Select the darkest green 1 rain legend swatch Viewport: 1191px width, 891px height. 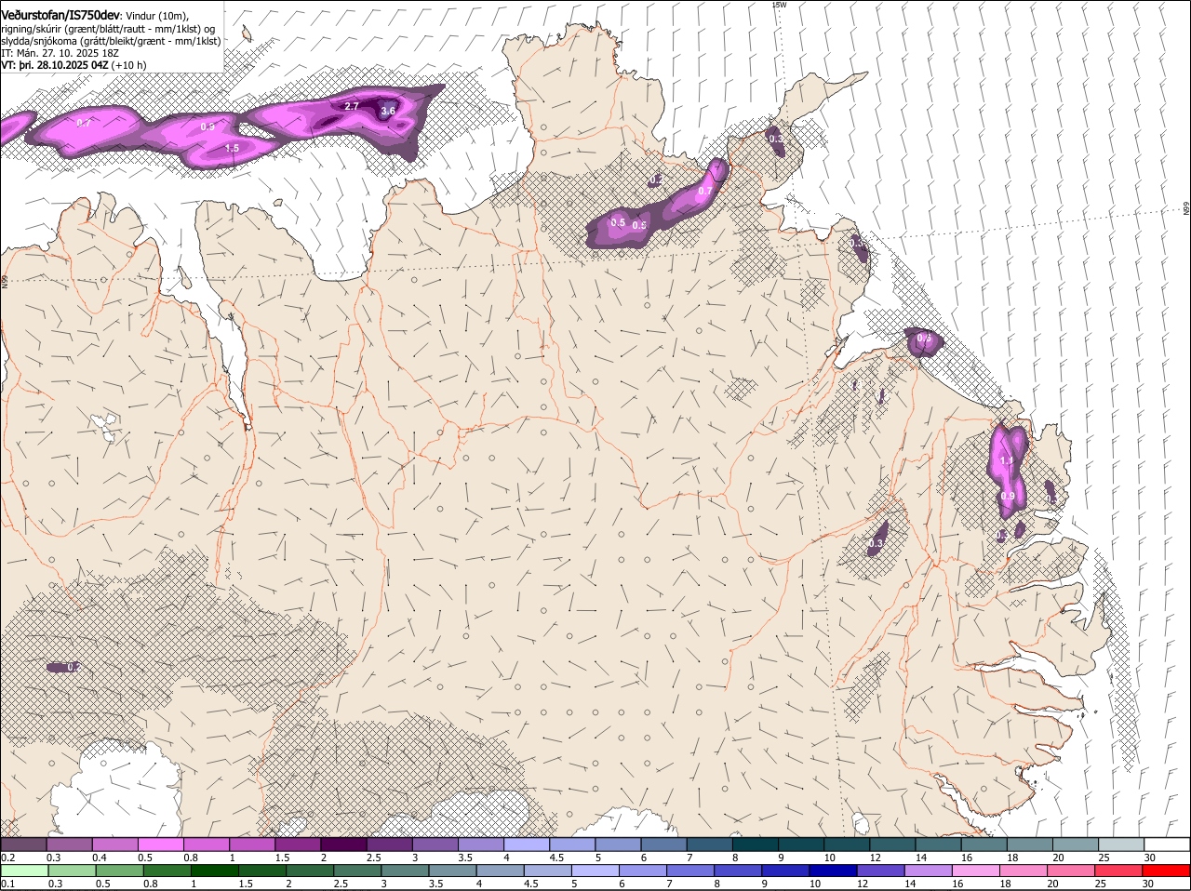214,871
